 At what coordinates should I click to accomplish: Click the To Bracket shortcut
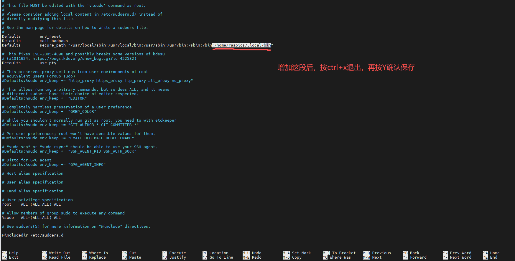tap(344, 253)
